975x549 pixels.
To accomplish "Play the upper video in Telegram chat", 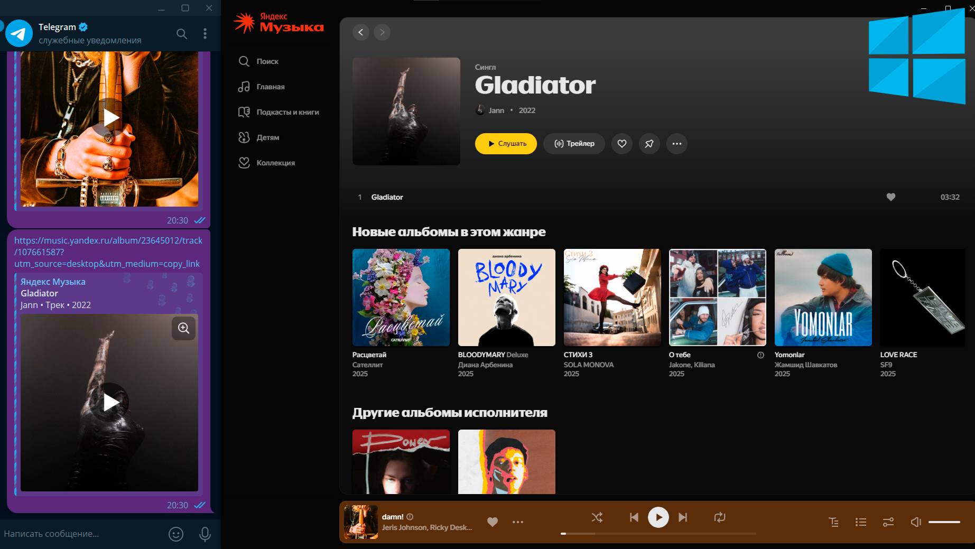I will (110, 117).
